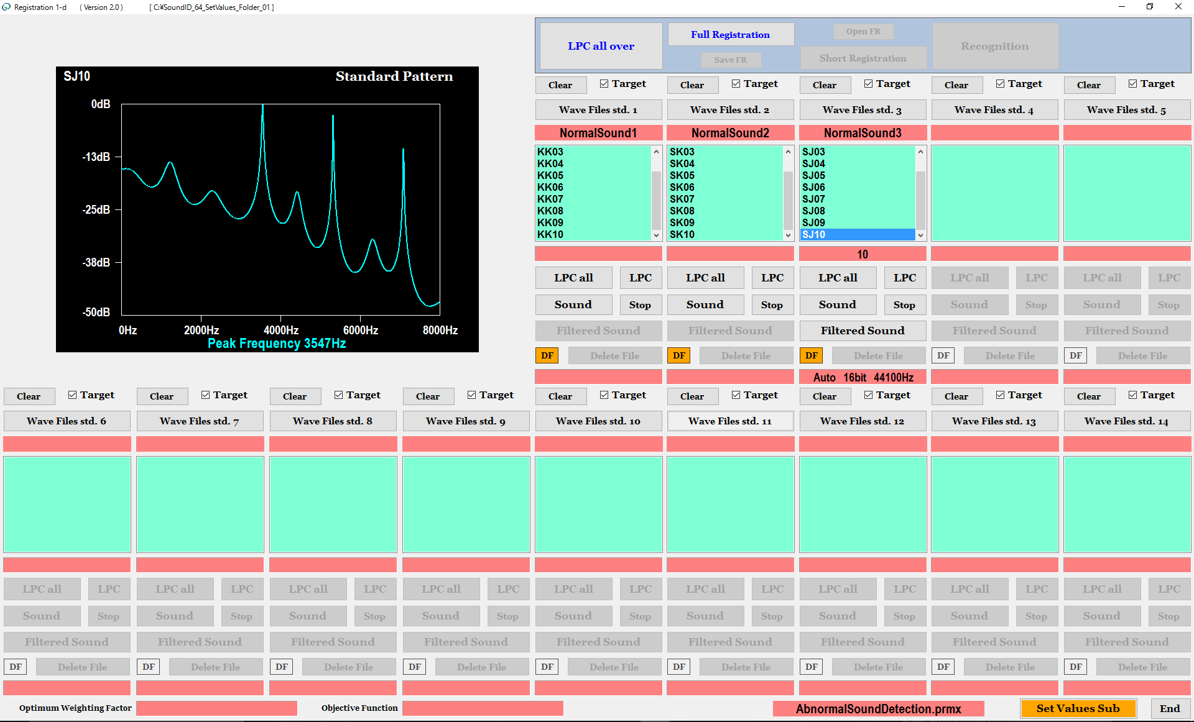Click the DF icon under Wave Files std. 4
Screen dimensions: 1194x722
pyautogui.click(x=943, y=355)
